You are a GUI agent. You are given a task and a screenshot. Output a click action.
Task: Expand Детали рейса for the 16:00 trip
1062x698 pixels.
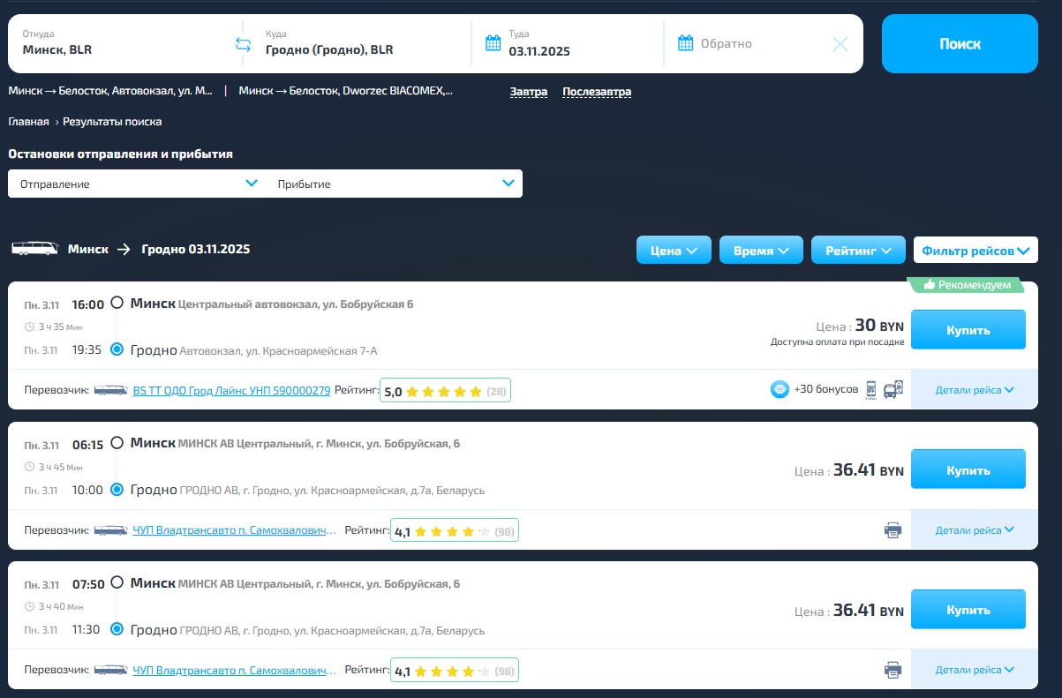point(974,389)
